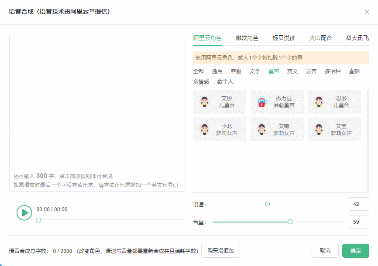Screen dimensions: 378x266
Task: Open the 微软角色 tab
Action: click(x=247, y=38)
